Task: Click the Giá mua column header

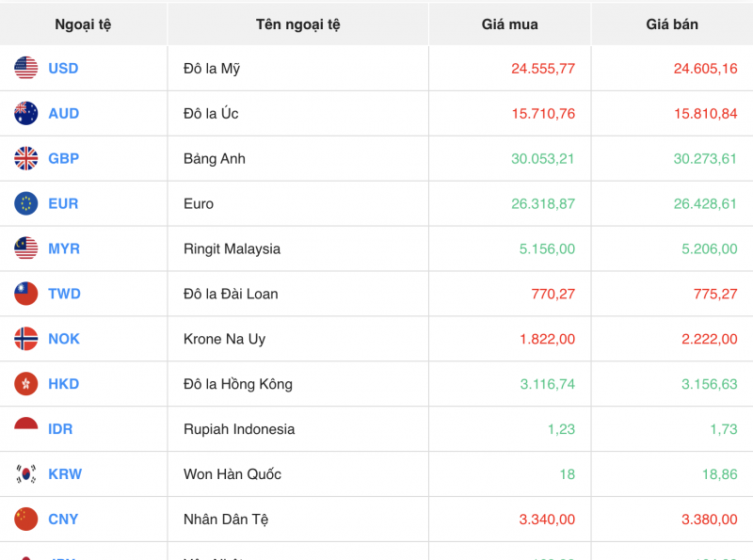Action: tap(509, 24)
